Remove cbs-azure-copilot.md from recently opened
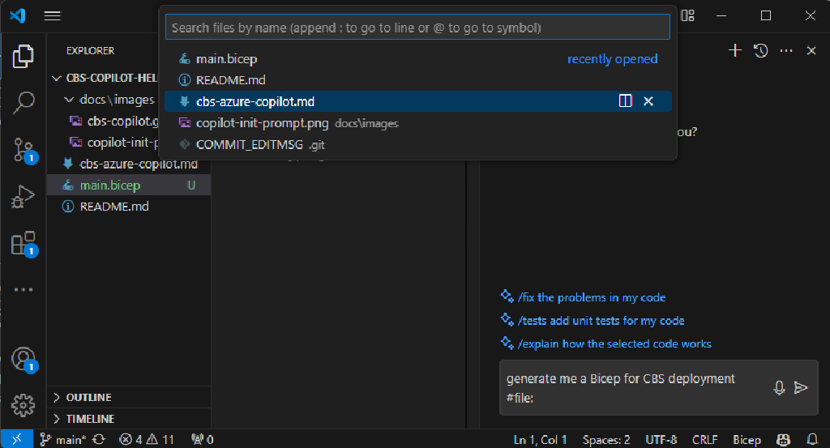The image size is (830, 448). pos(648,101)
